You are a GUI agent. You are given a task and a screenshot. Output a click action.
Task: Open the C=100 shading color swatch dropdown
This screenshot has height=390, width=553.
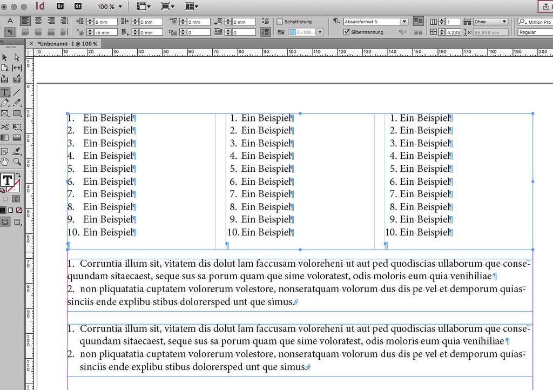point(320,32)
